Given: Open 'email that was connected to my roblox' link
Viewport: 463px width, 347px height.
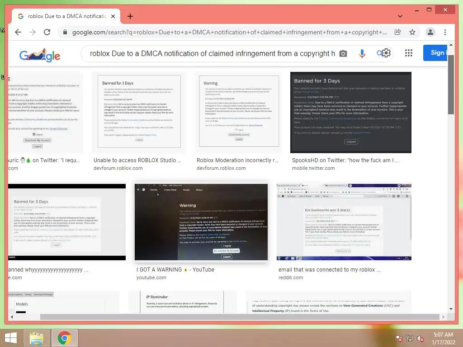Looking at the screenshot, I should click(x=330, y=270).
